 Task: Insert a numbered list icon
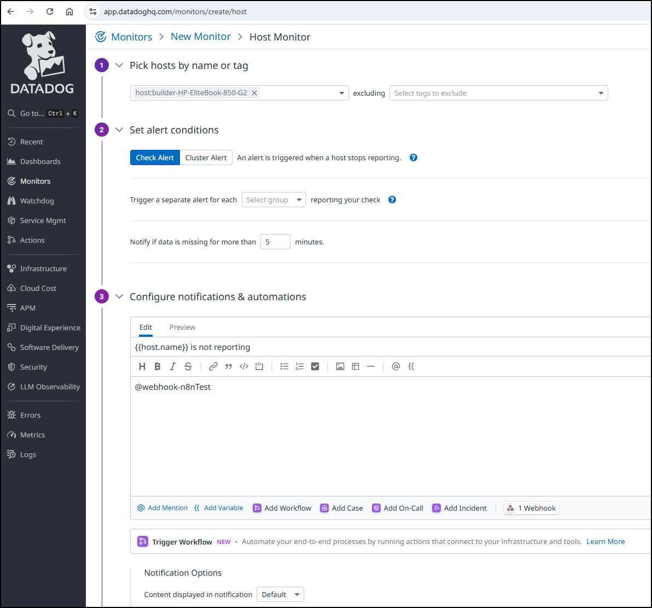pyautogui.click(x=299, y=366)
